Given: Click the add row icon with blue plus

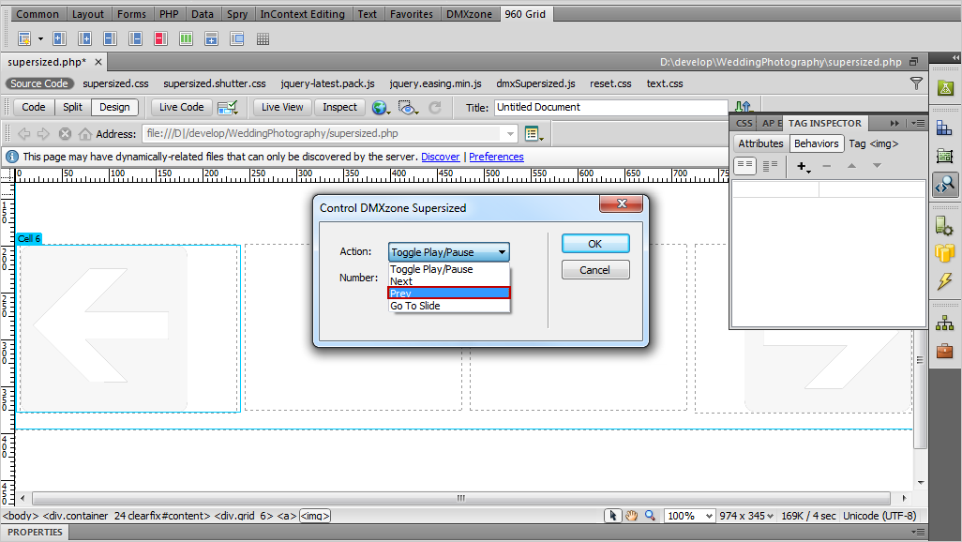Looking at the screenshot, I should 211,38.
